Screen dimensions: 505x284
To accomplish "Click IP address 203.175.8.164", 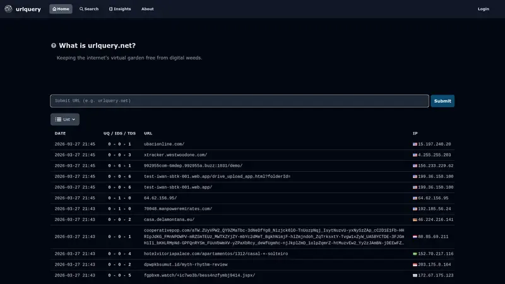I will click(x=434, y=264).
